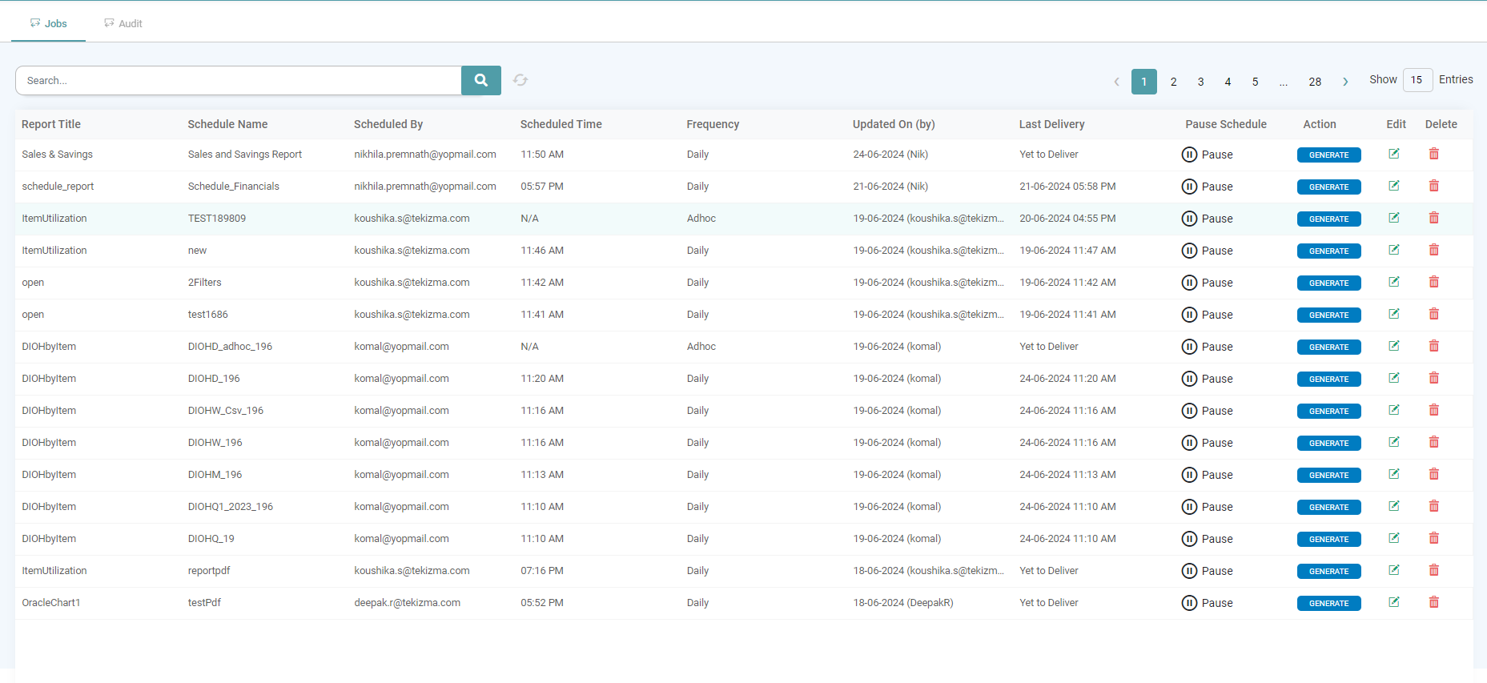The width and height of the screenshot is (1487, 683).
Task: Delete the 2Filters schedule
Action: [x=1433, y=282]
